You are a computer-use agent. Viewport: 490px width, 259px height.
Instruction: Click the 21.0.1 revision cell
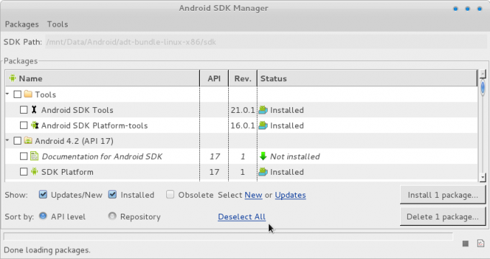pos(242,110)
